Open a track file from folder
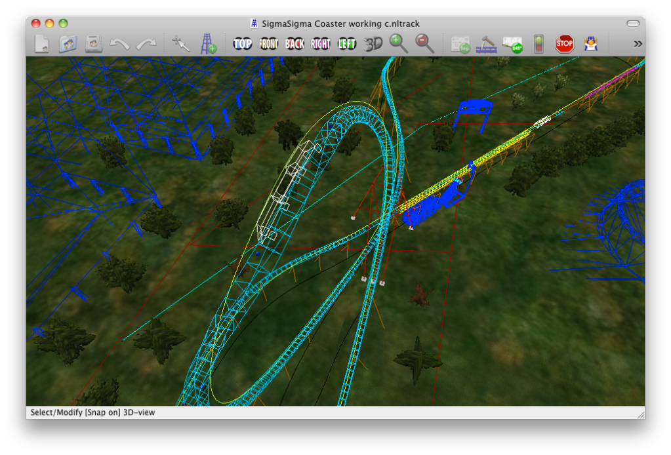This screenshot has height=455, width=671. tap(68, 44)
